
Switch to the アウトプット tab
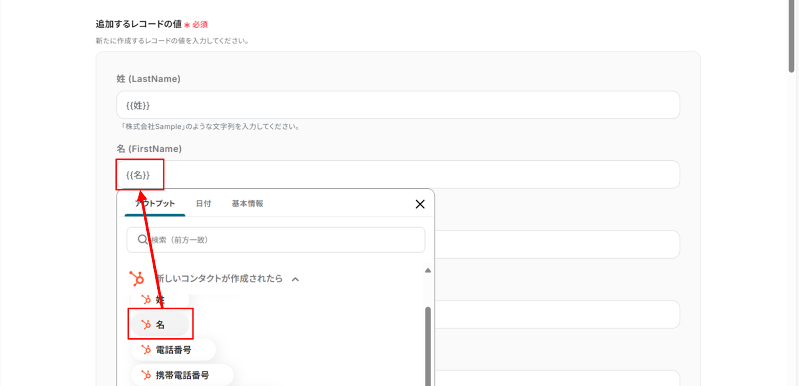click(x=155, y=204)
